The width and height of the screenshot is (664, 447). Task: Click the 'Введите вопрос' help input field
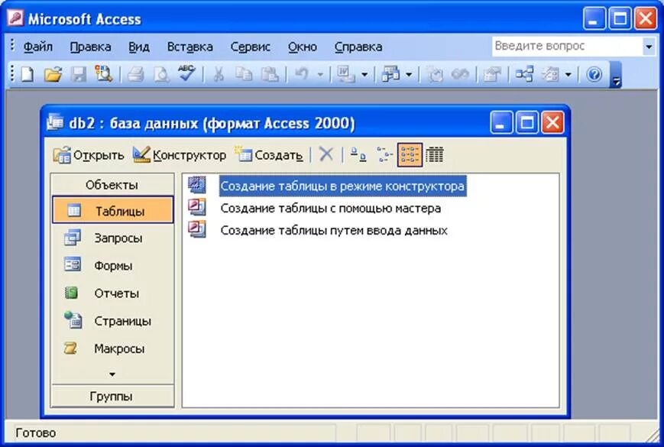pos(568,46)
